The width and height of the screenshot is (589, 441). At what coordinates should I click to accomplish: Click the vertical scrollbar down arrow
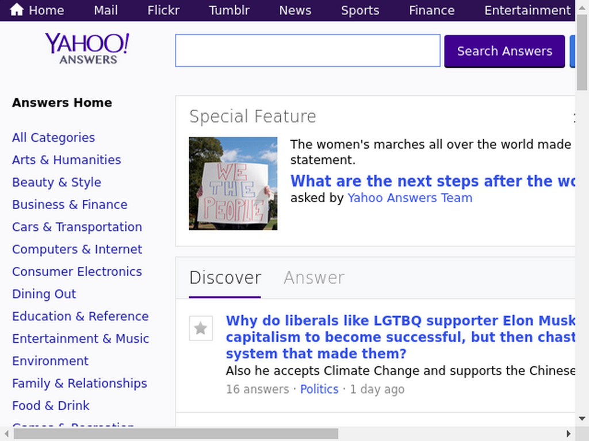(582, 419)
